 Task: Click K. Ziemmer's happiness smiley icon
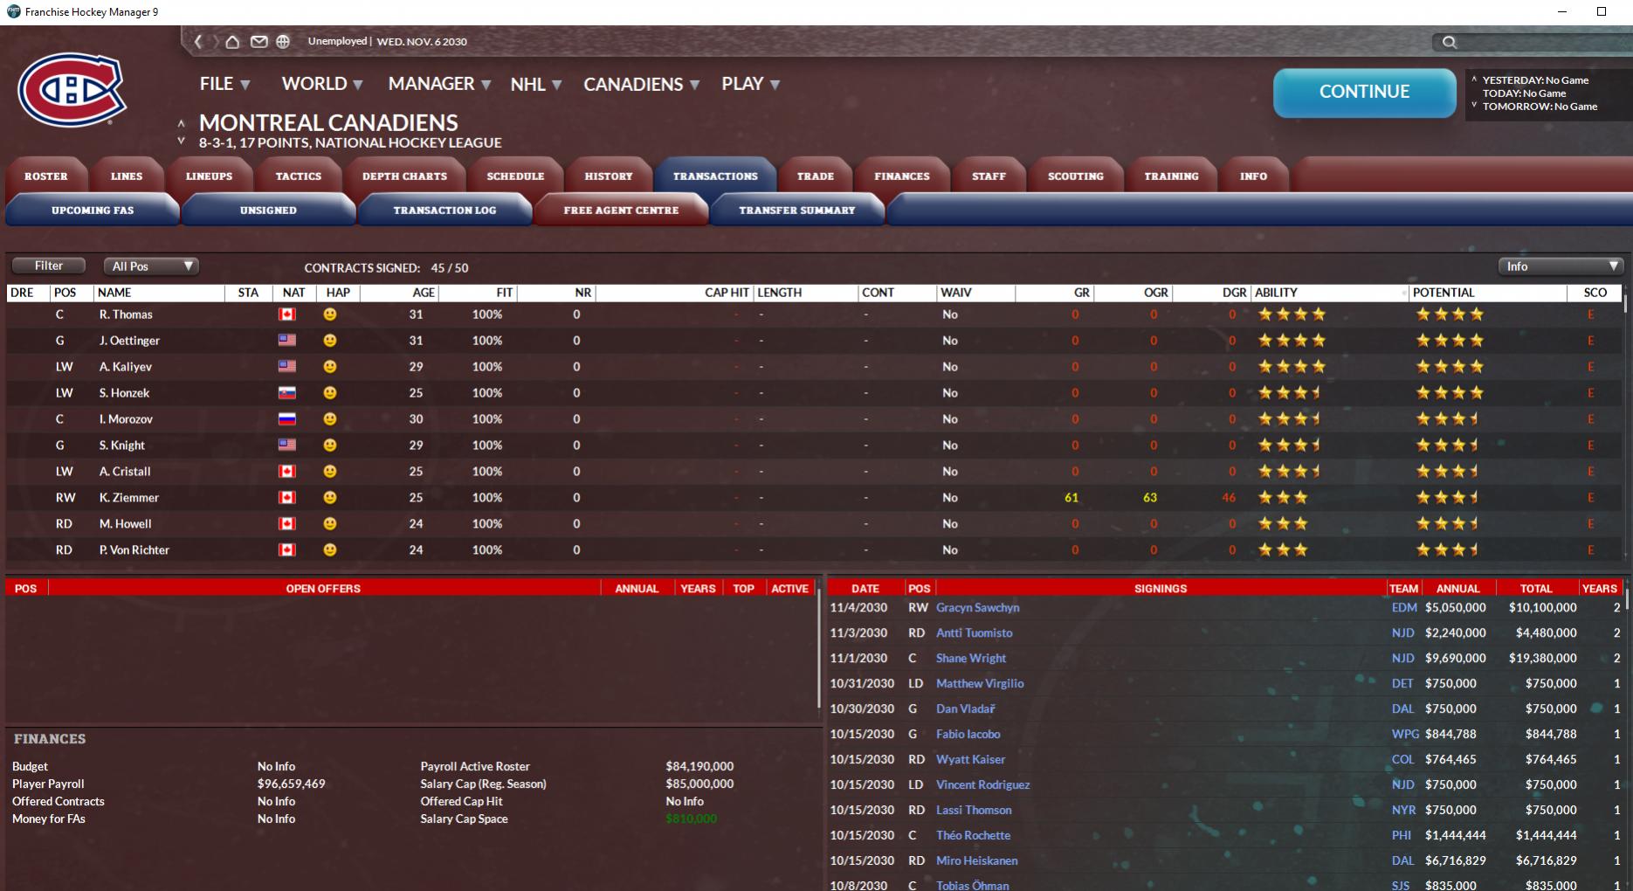[330, 498]
